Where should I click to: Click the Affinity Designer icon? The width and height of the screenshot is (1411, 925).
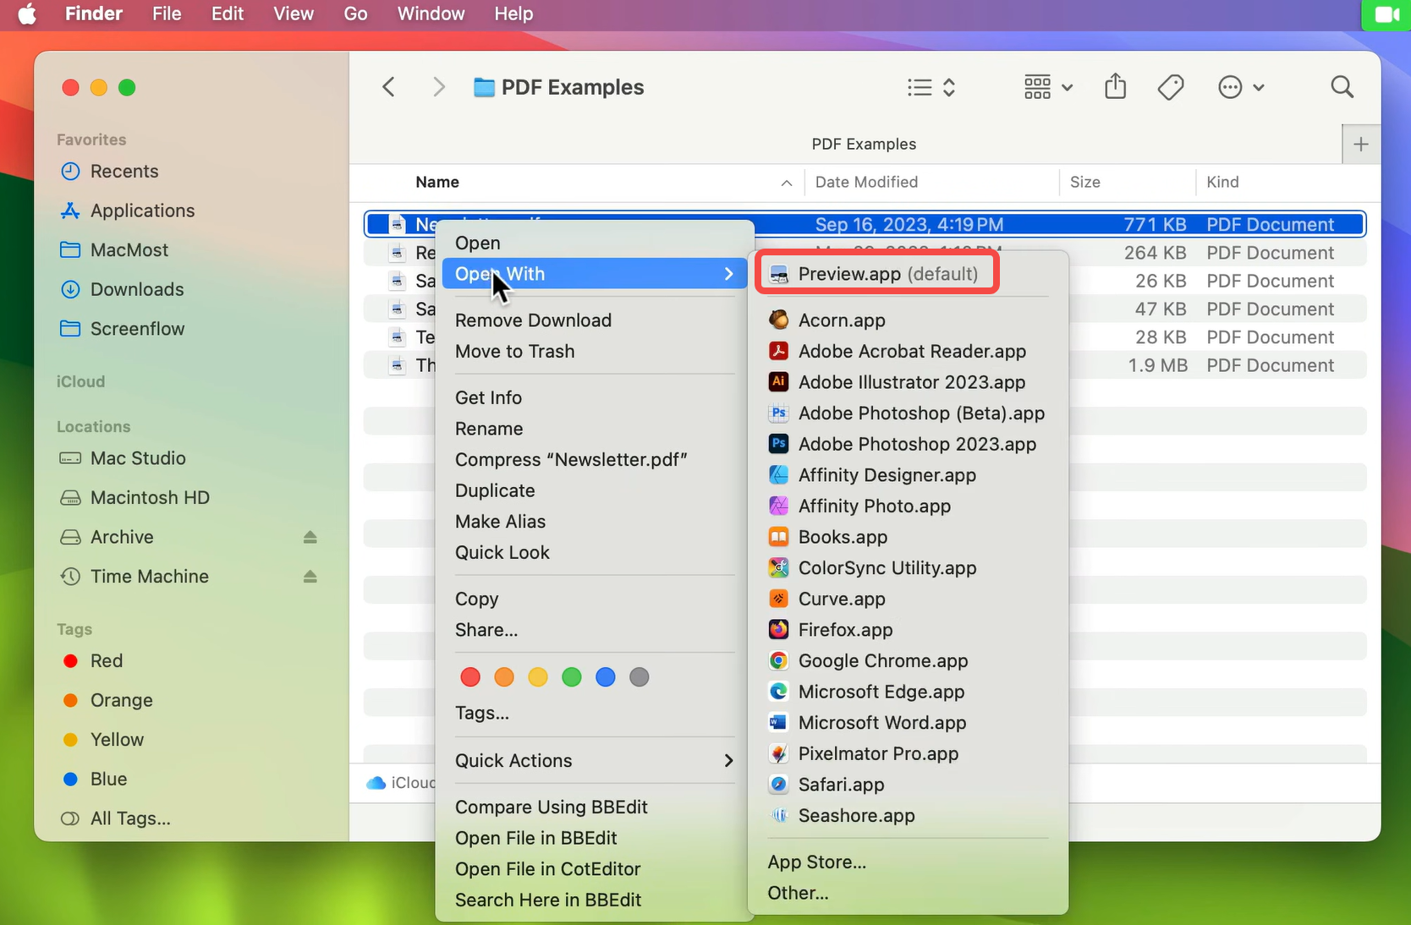[x=778, y=475]
